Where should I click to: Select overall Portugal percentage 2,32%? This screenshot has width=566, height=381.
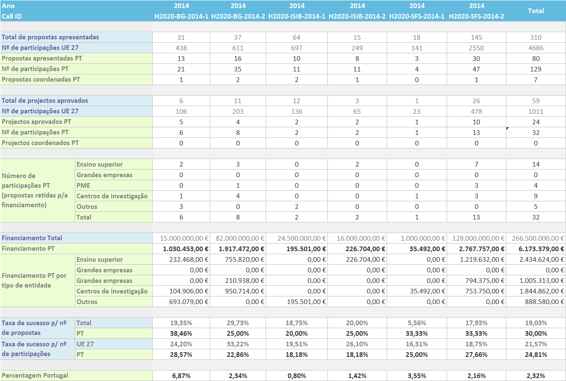click(536, 376)
